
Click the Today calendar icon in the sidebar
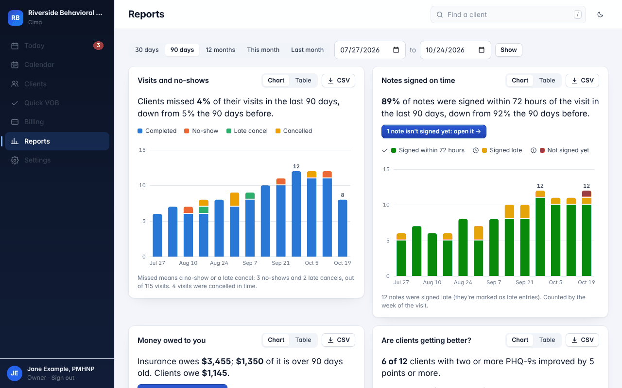(x=15, y=46)
